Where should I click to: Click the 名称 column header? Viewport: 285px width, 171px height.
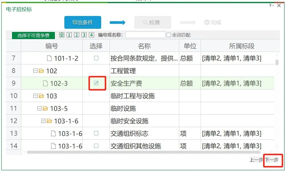click(144, 46)
